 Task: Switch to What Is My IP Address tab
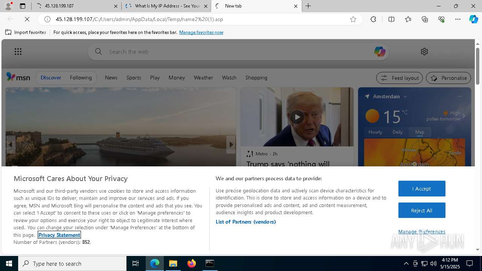[x=166, y=6]
